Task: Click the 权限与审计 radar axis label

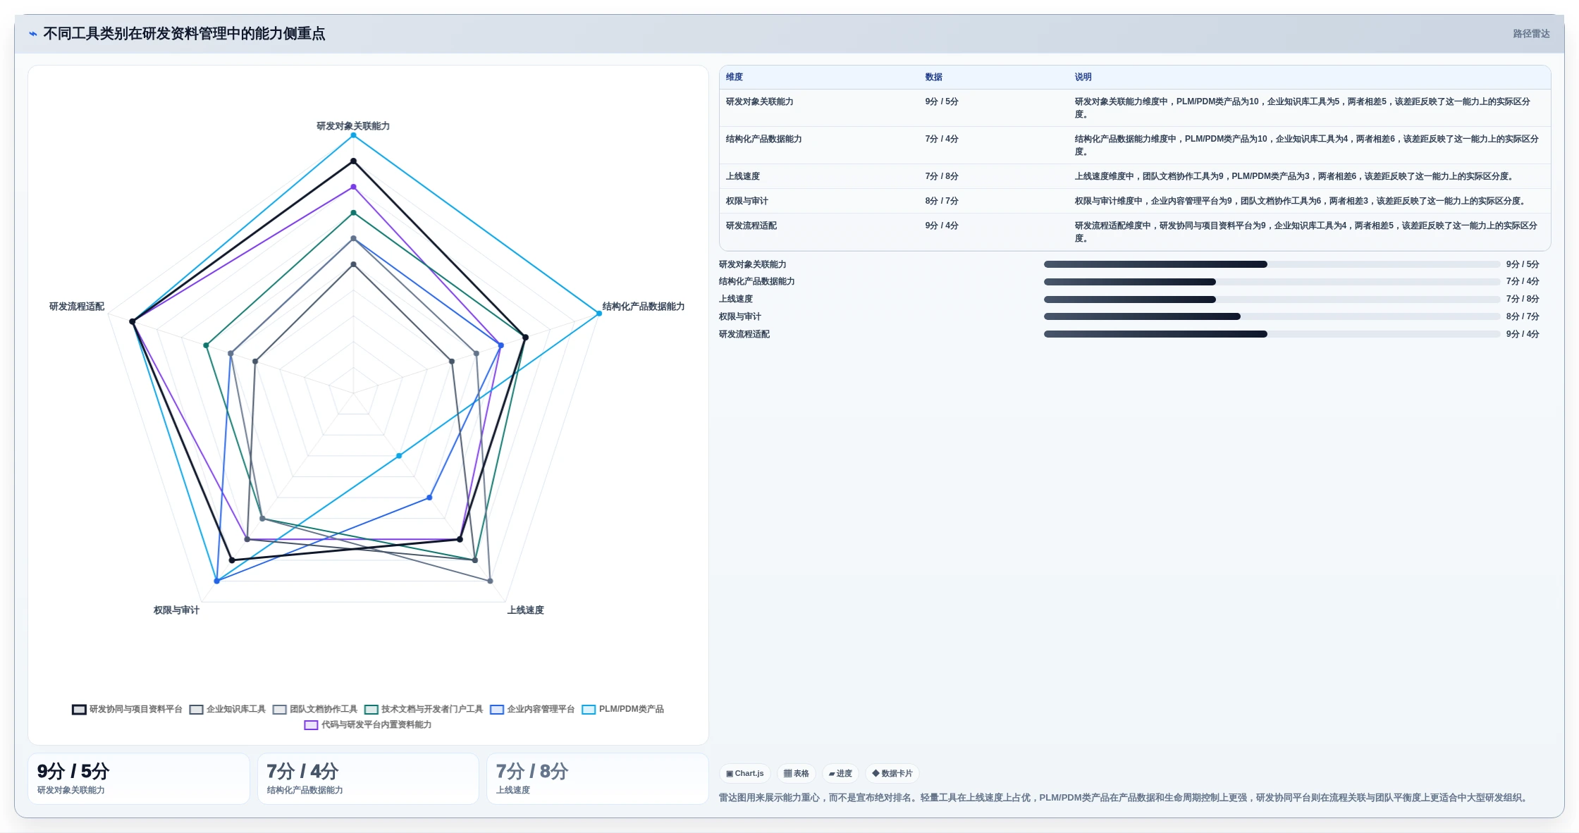Action: [176, 610]
